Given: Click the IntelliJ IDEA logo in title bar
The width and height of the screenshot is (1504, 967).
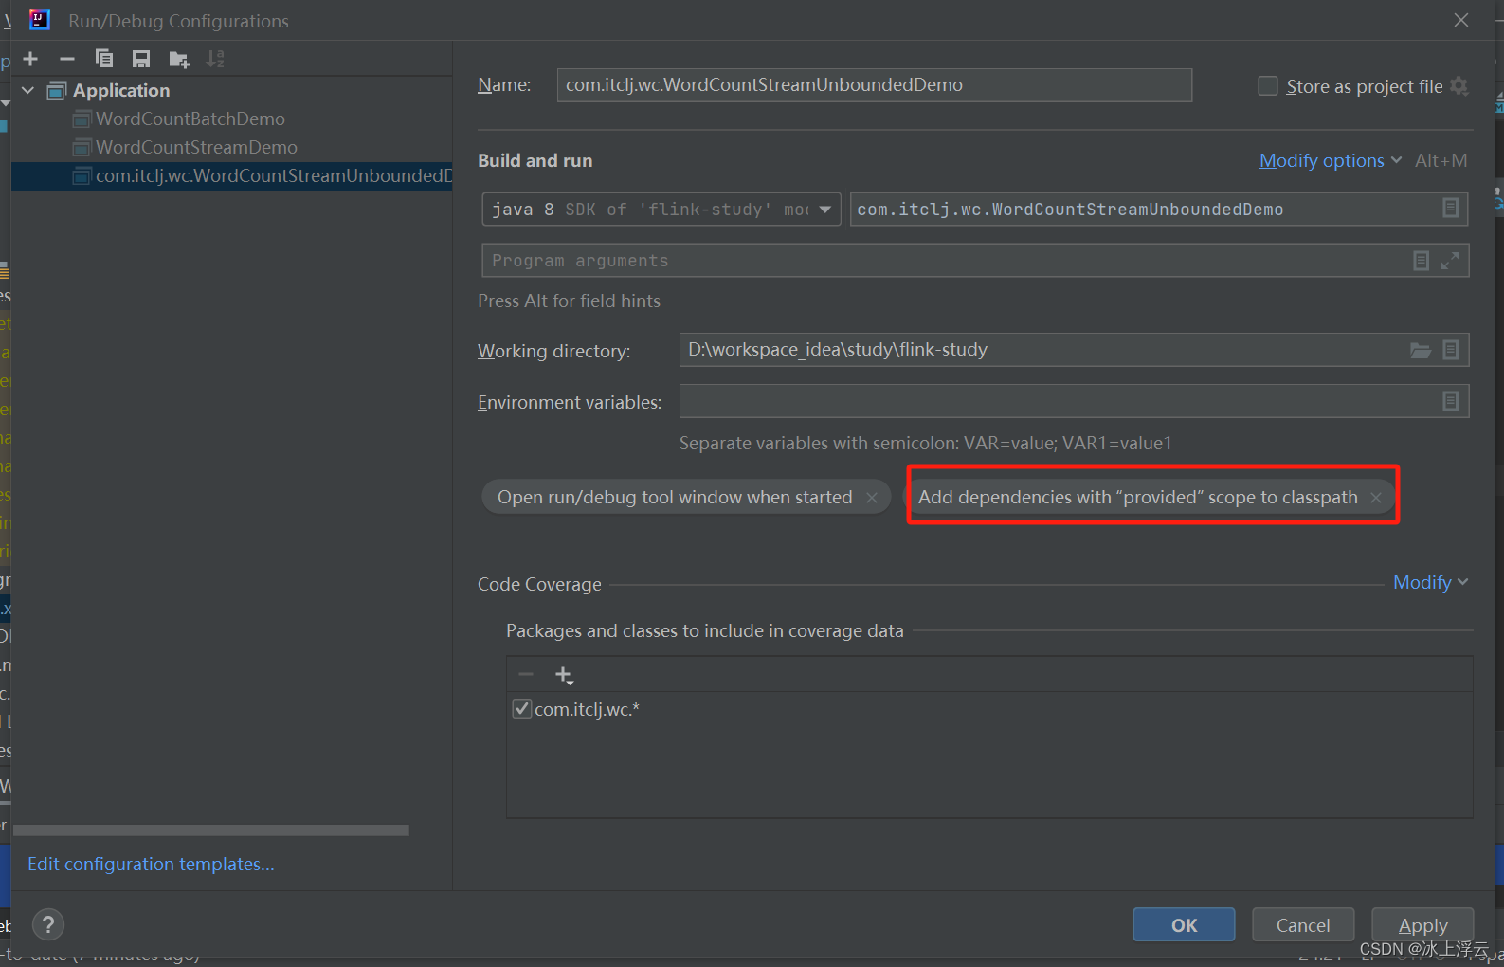Looking at the screenshot, I should tap(40, 19).
